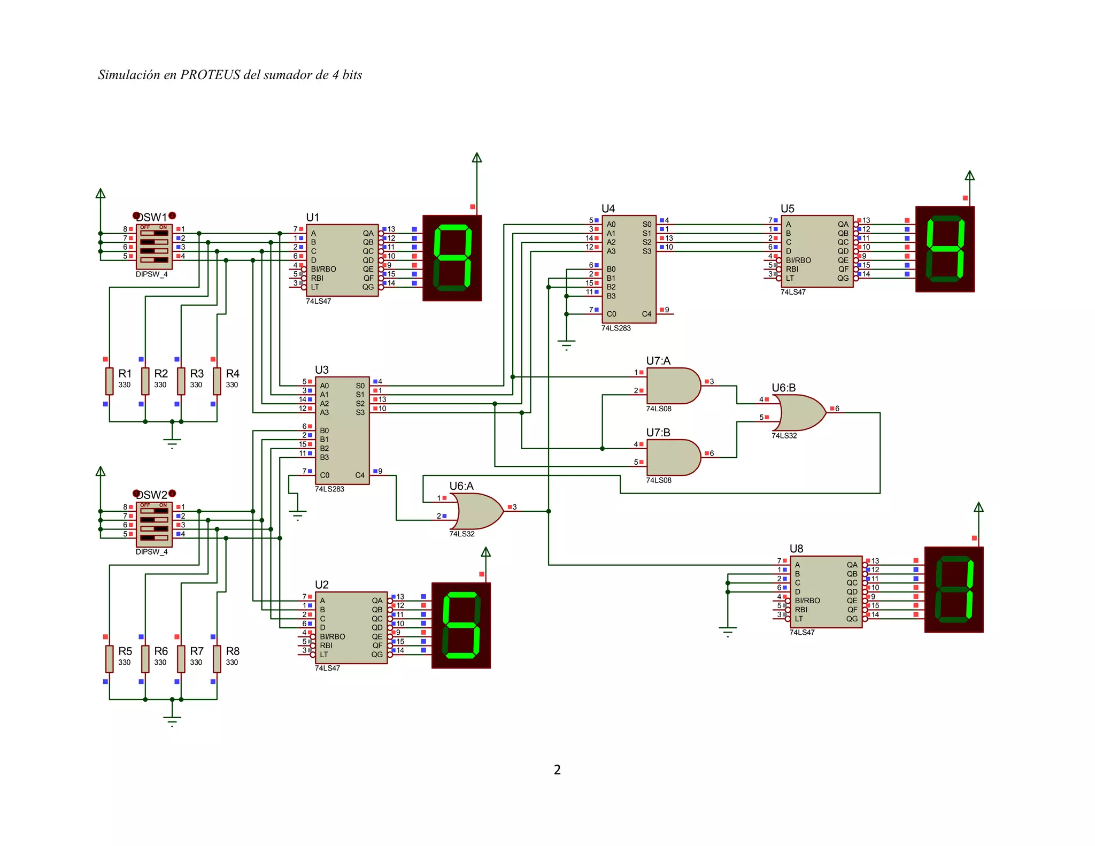This screenshot has height=846, width=1095.
Task: Select resistor R1 symbol
Action: [109, 381]
